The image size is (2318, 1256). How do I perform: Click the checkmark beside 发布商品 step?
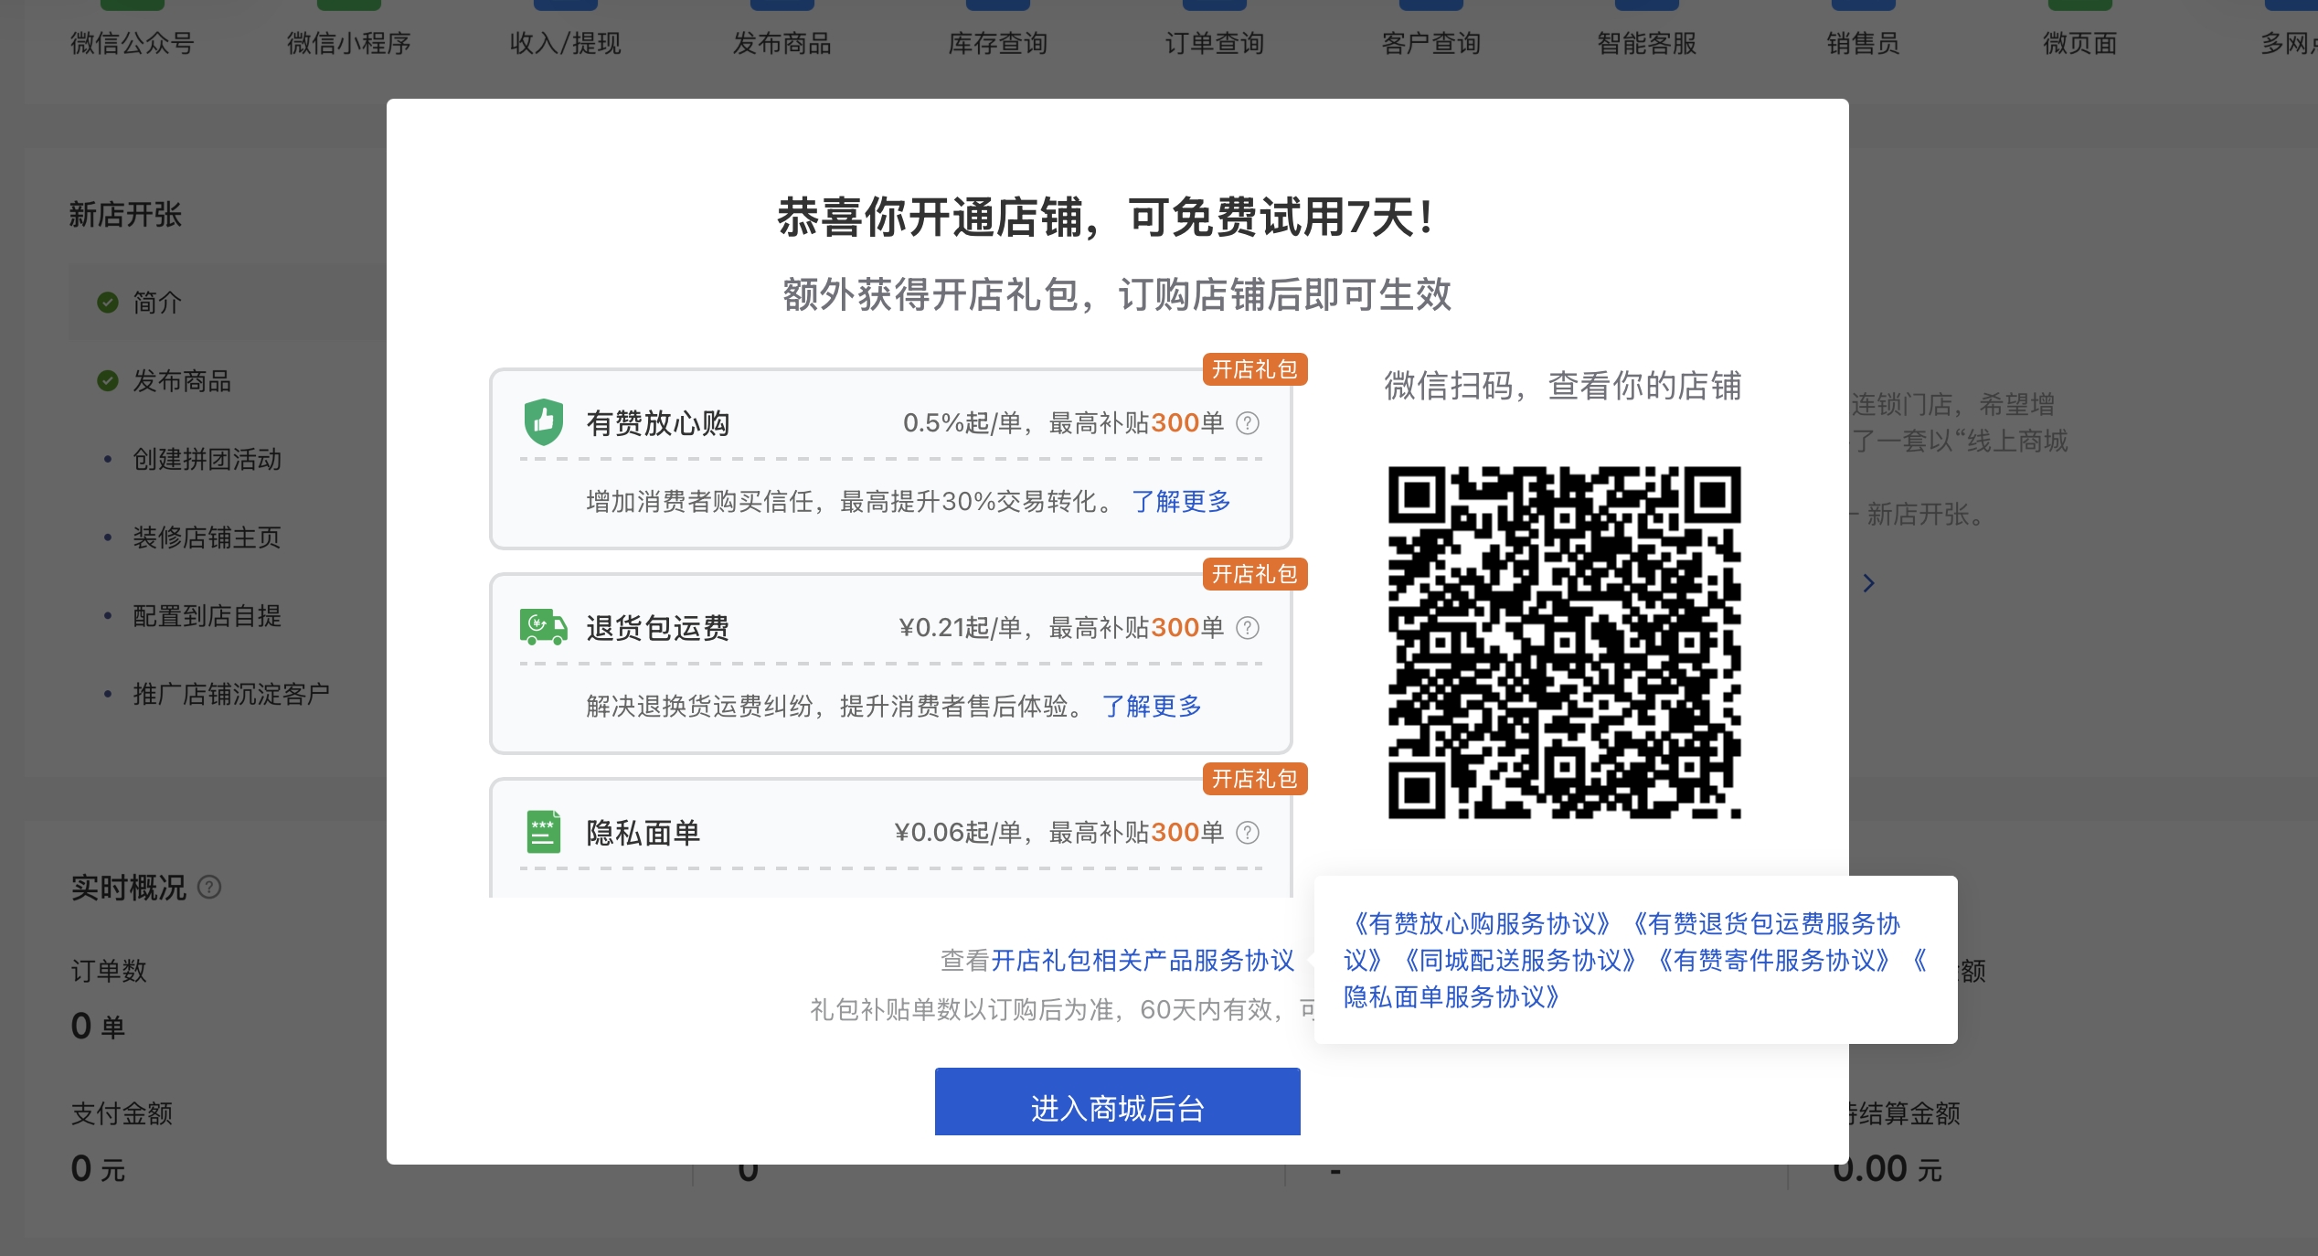[108, 381]
